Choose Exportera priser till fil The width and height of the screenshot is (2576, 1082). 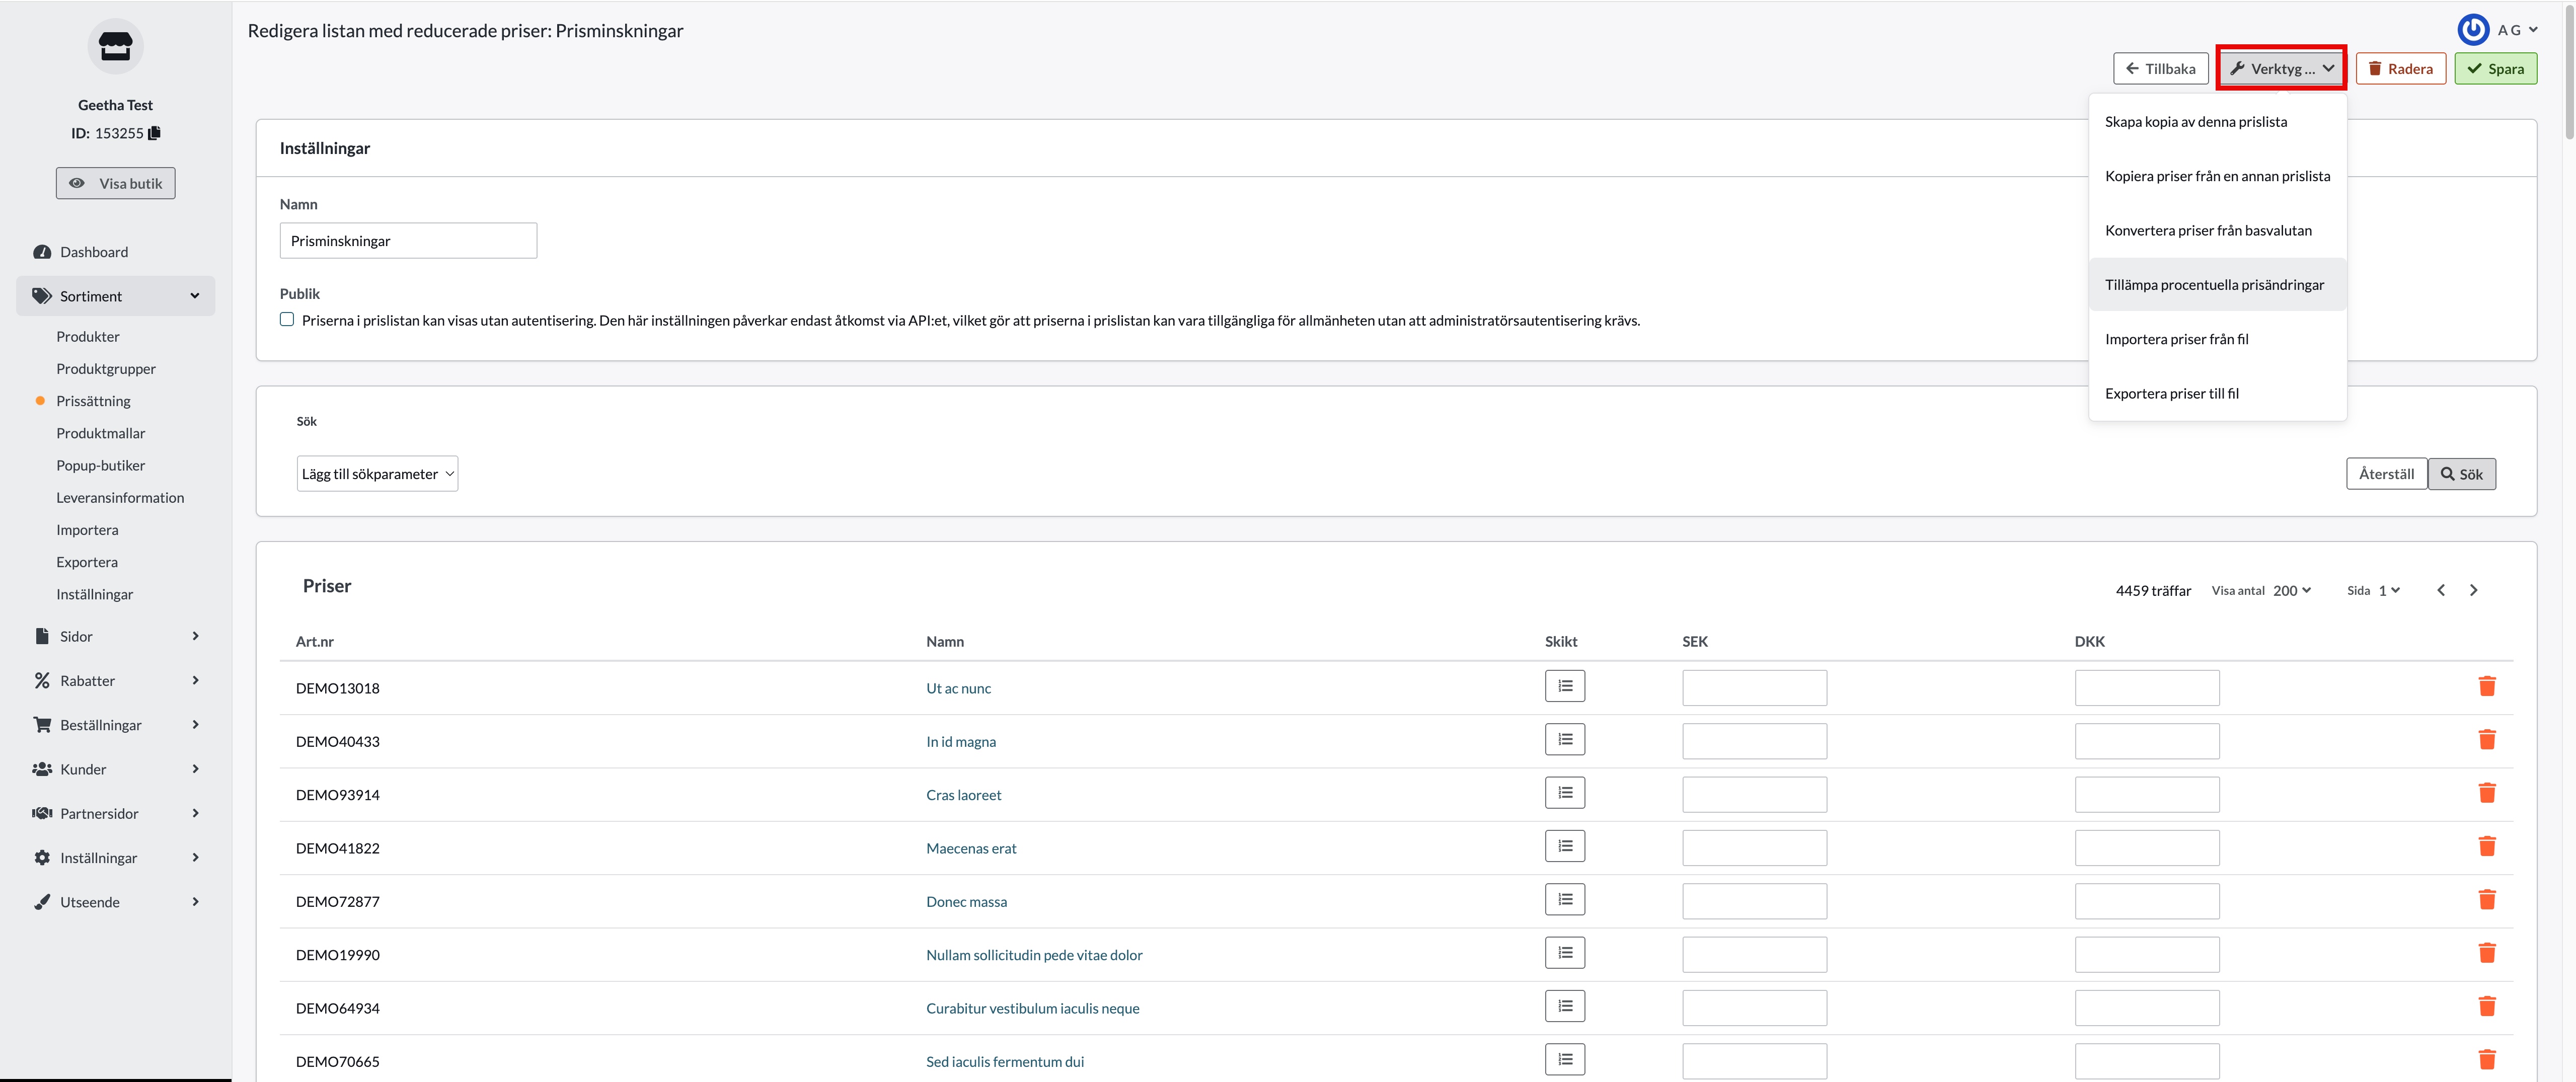click(2171, 393)
